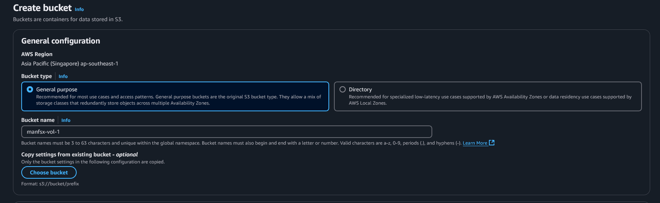Focus the bucket name field containing manfsx-vol-1

[227, 132]
